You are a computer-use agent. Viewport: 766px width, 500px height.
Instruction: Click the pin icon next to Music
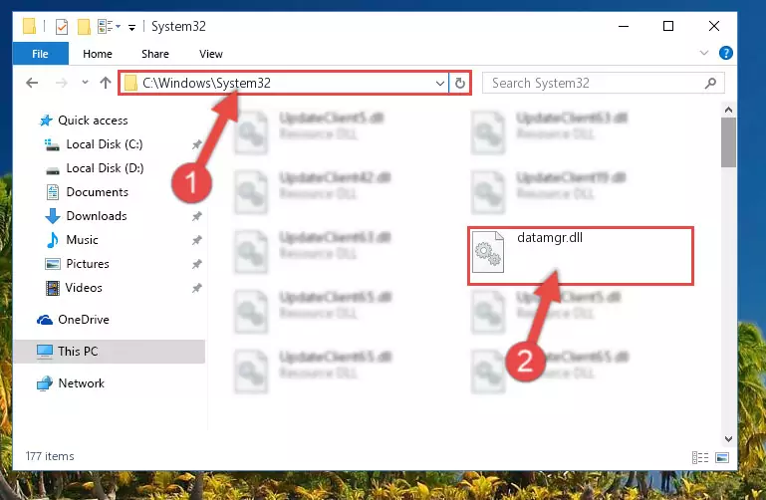coord(196,240)
